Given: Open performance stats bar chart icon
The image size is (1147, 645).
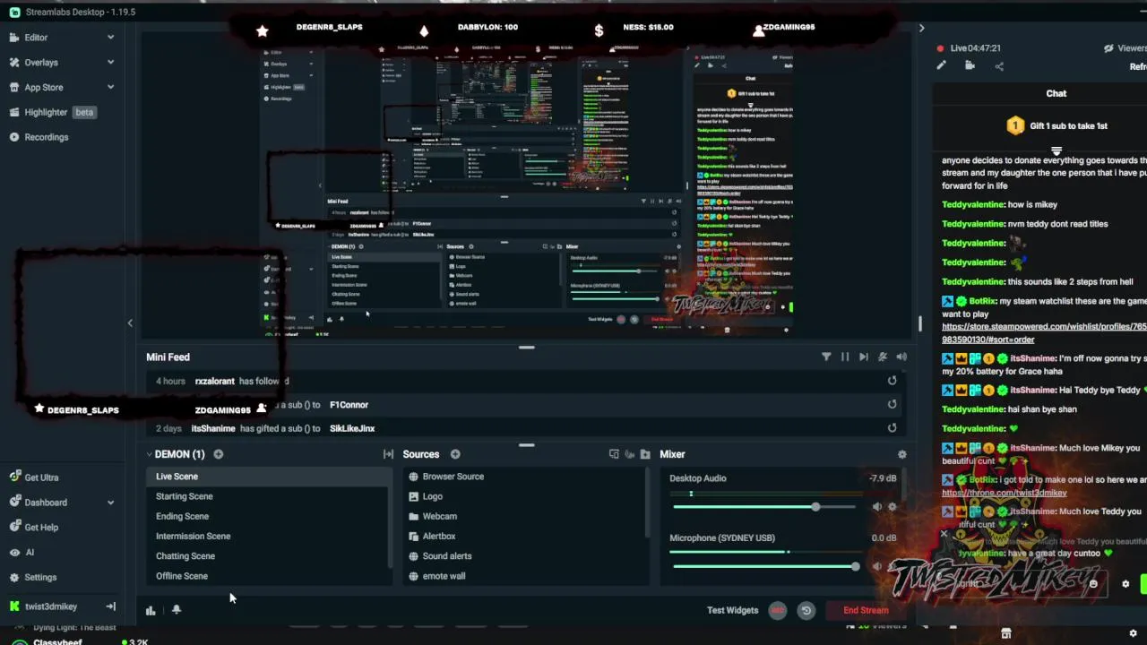Looking at the screenshot, I should pyautogui.click(x=151, y=610).
